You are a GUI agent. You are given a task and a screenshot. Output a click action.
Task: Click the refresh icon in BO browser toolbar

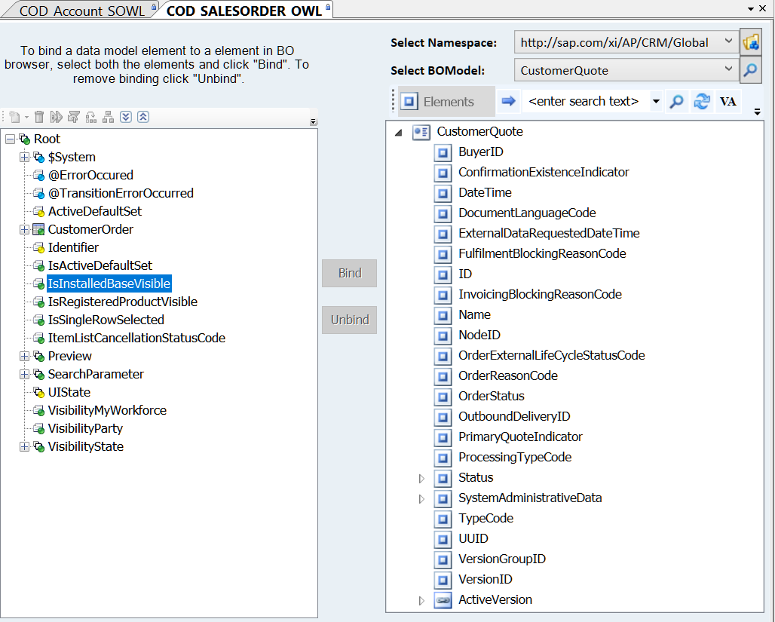tap(702, 101)
